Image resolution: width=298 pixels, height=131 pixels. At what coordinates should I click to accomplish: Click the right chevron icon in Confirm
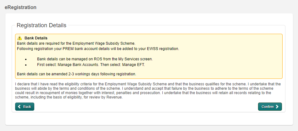pos(277,107)
